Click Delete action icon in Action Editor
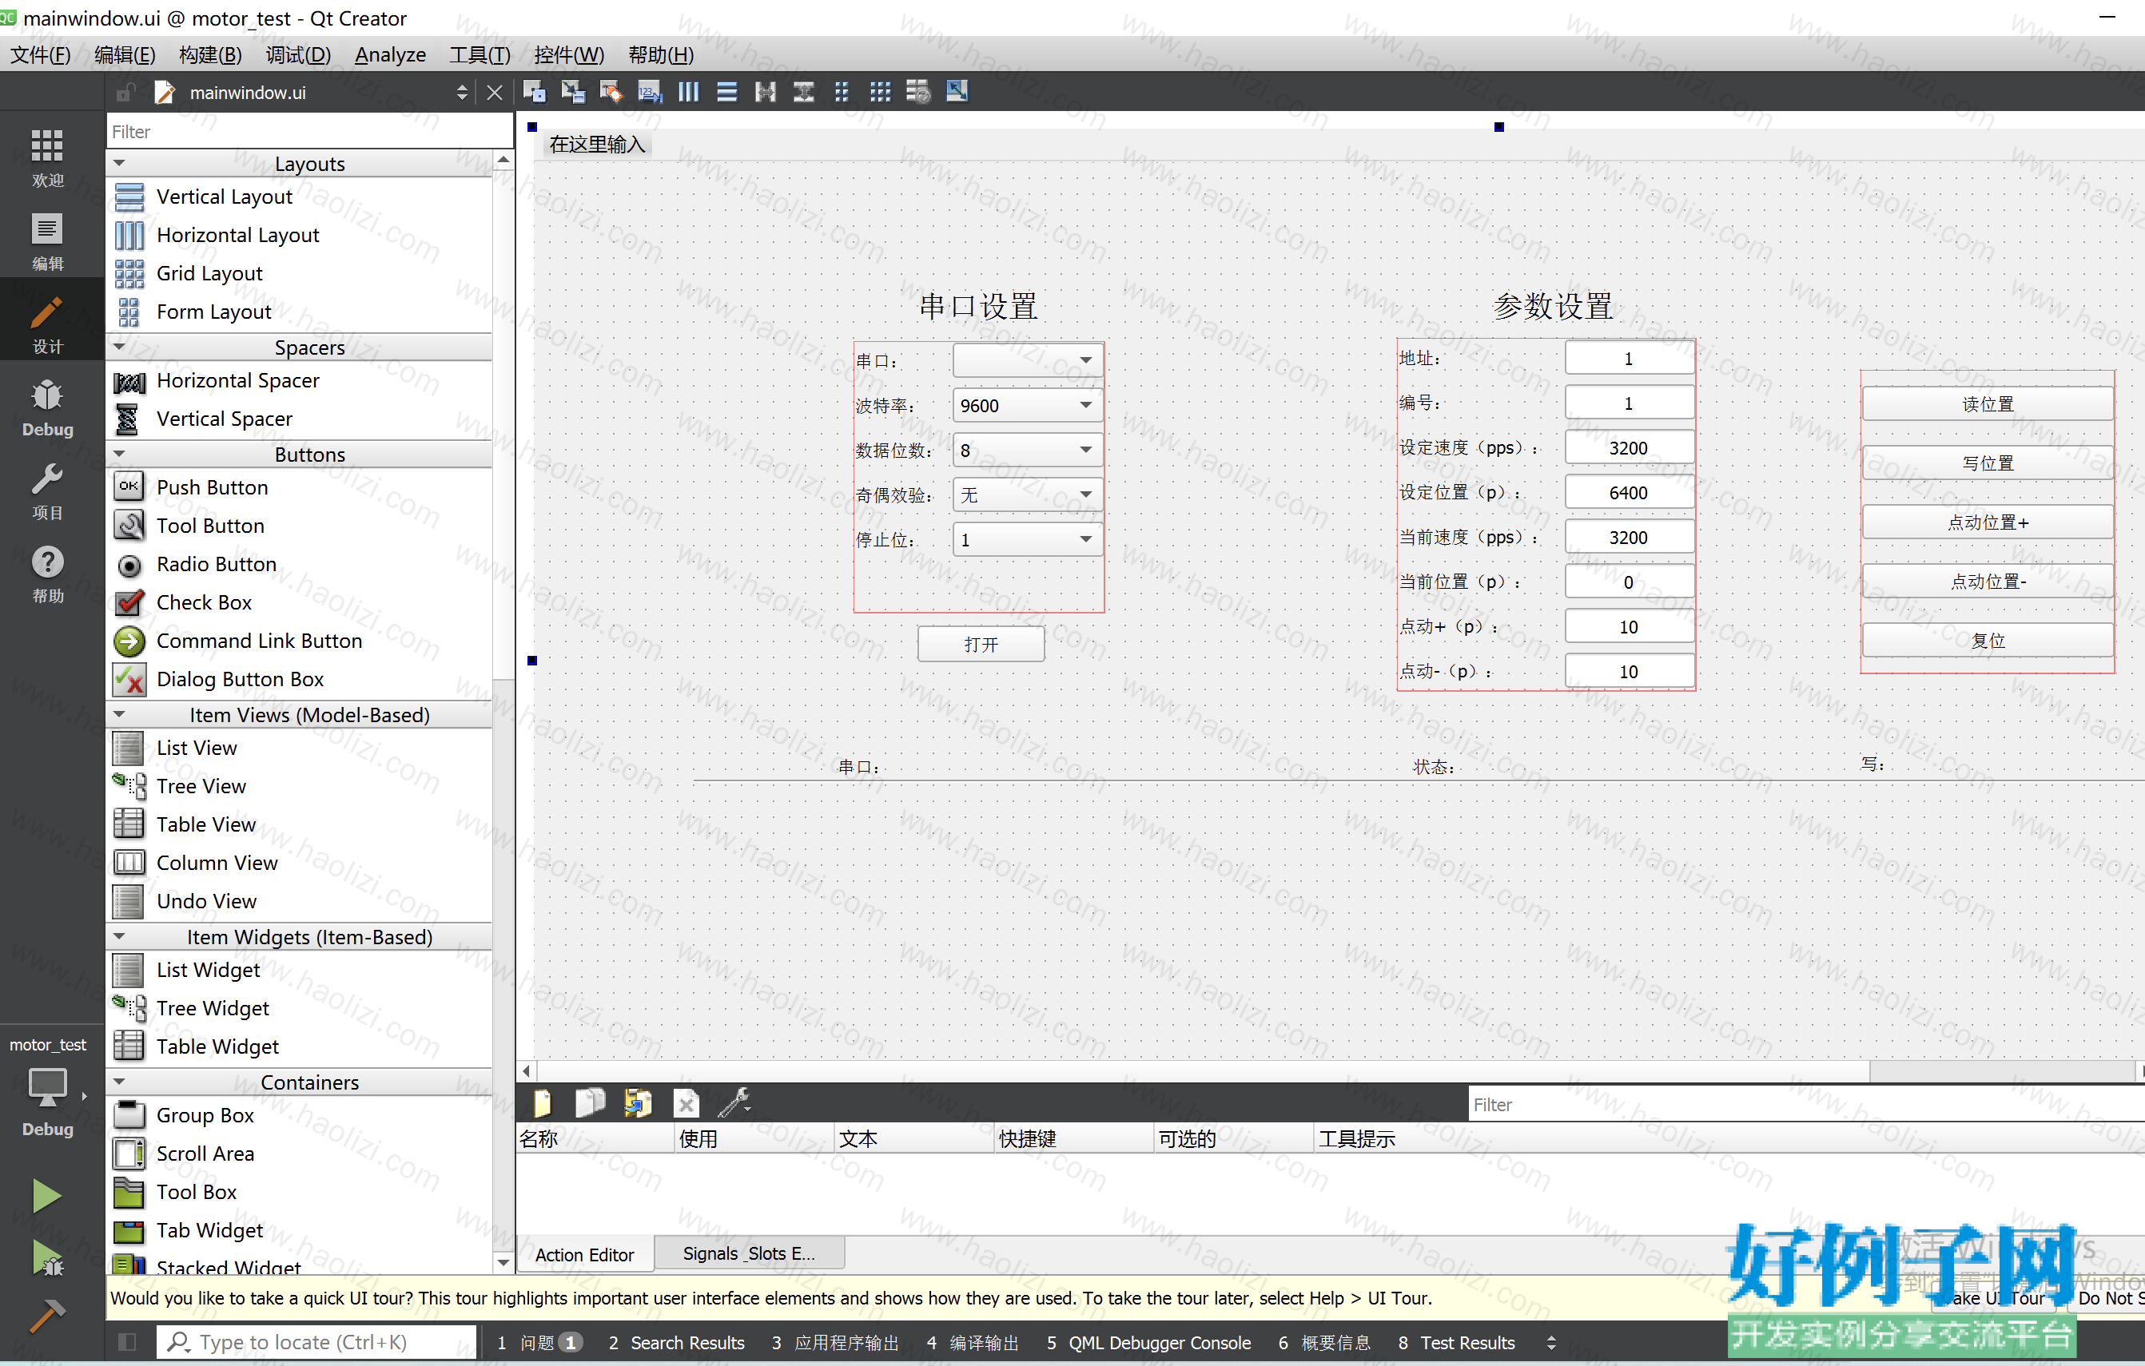The width and height of the screenshot is (2145, 1366). click(686, 1104)
